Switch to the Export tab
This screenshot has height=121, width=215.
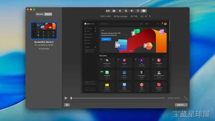pyautogui.click(x=48, y=14)
